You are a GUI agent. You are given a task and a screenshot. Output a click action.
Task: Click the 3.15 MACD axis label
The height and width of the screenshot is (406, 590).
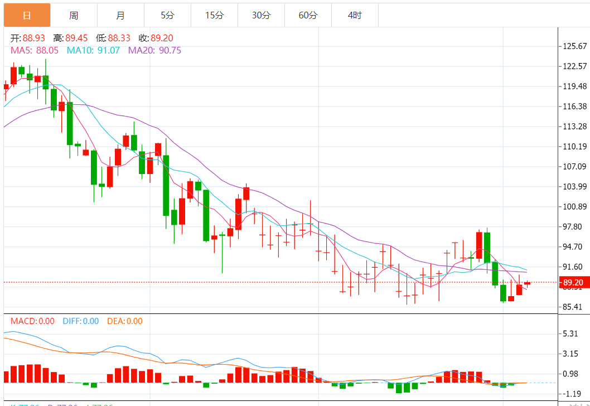(570, 354)
